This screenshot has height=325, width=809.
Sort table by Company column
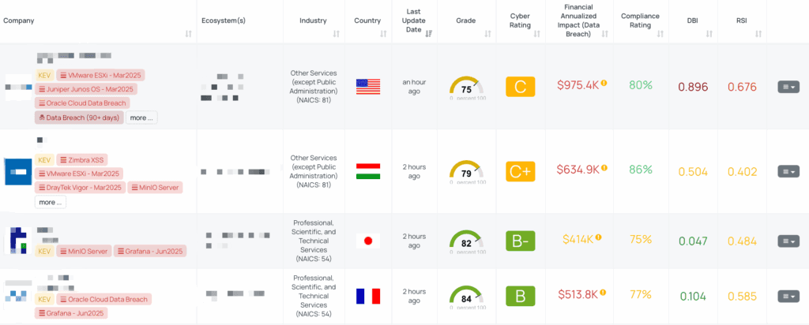188,34
